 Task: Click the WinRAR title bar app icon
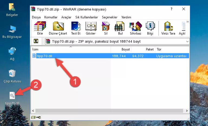(x=33, y=9)
